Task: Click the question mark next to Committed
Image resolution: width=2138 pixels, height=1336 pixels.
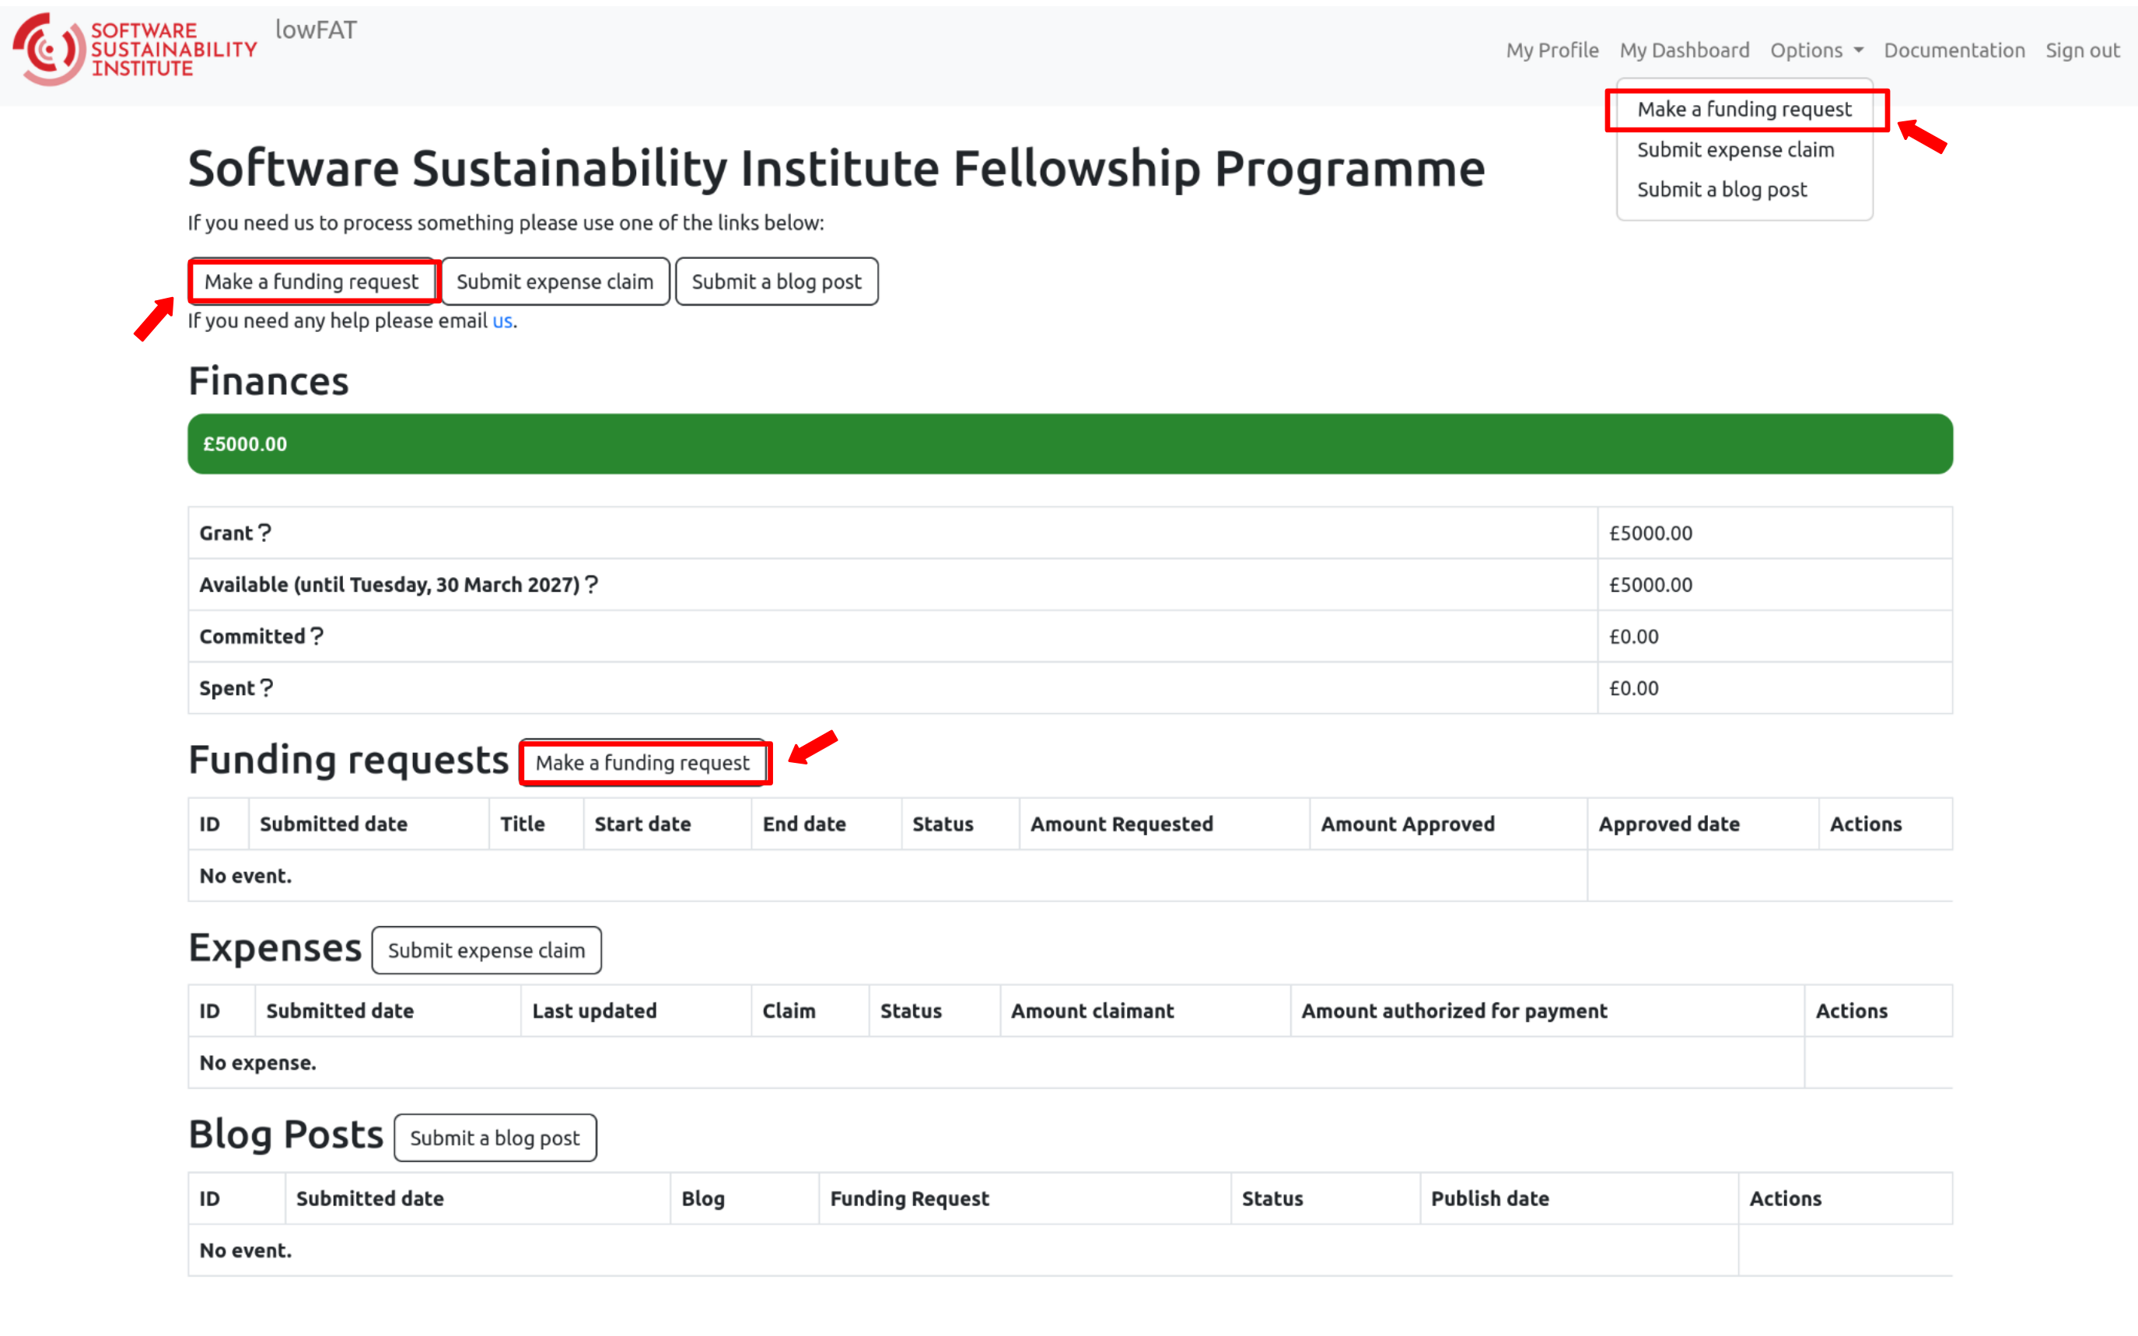Action: tap(317, 636)
